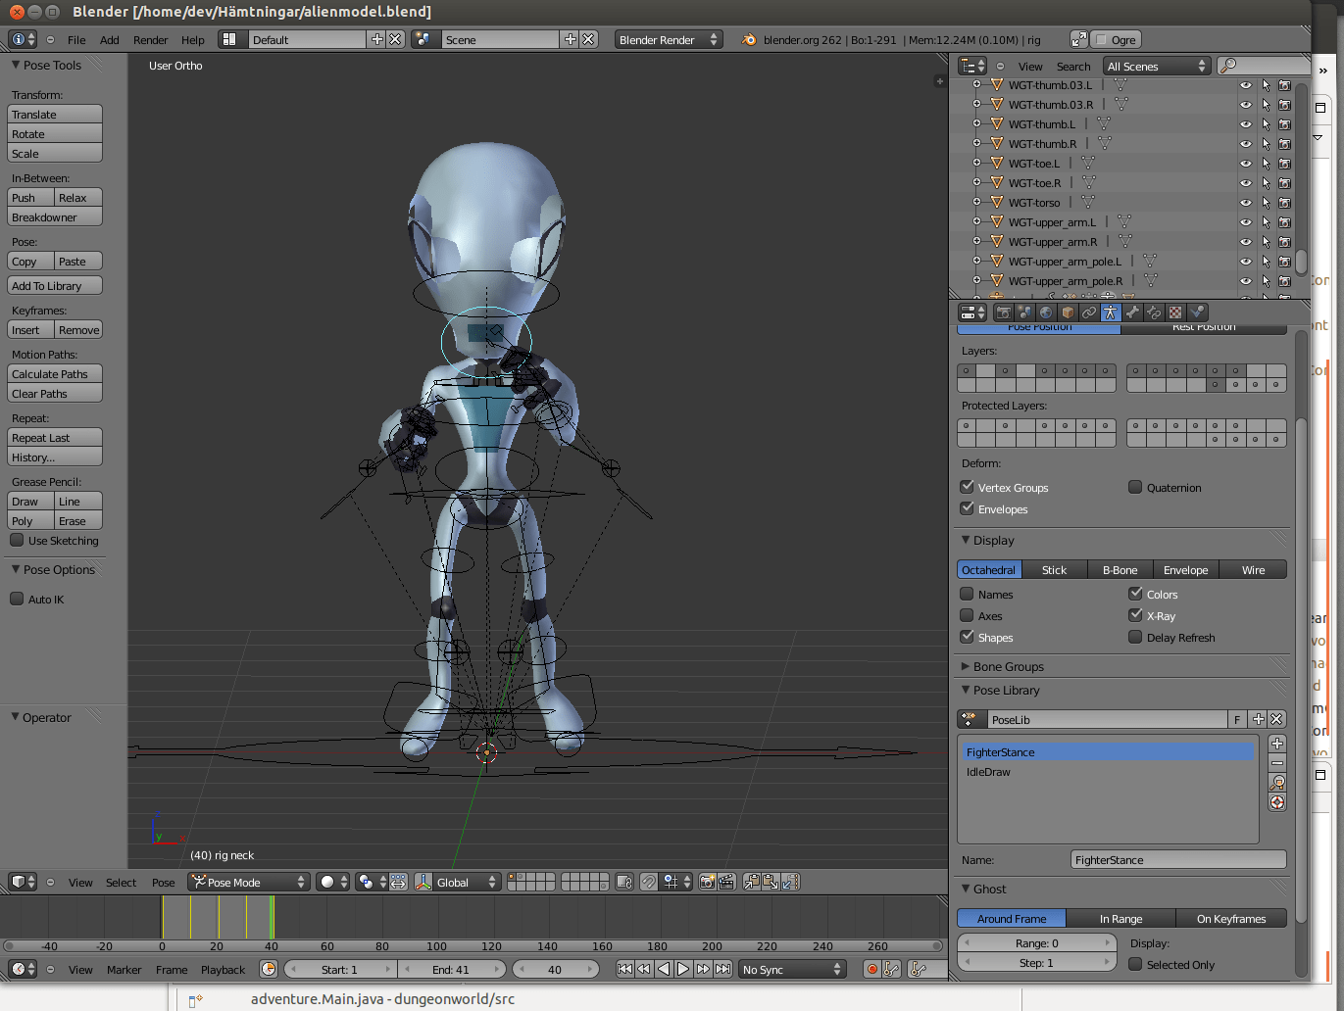Click the sanitize pose library lifebuoy icon

[x=1277, y=802]
